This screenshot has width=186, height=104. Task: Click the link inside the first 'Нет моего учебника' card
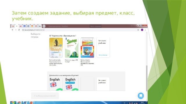pos(103,55)
